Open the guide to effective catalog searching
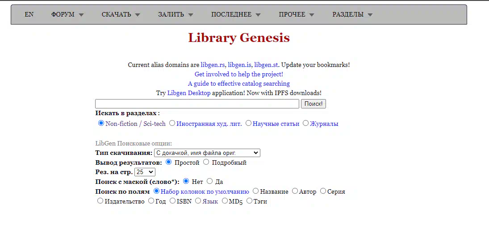The image size is (489, 237). tap(239, 83)
